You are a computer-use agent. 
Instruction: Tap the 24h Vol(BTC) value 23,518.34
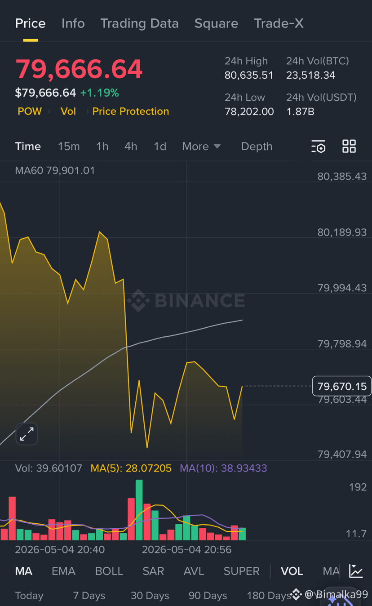tap(311, 76)
